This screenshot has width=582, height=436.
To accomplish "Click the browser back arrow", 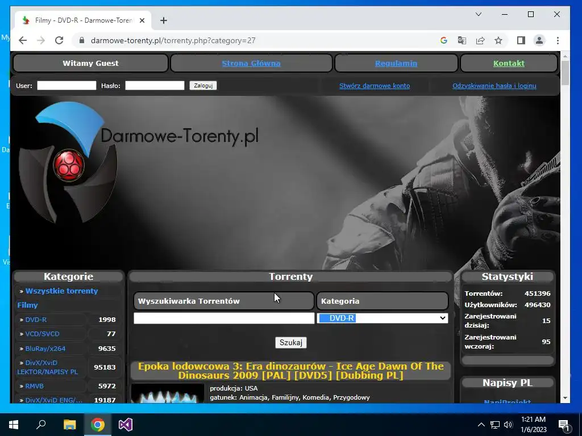I will [x=23, y=40].
